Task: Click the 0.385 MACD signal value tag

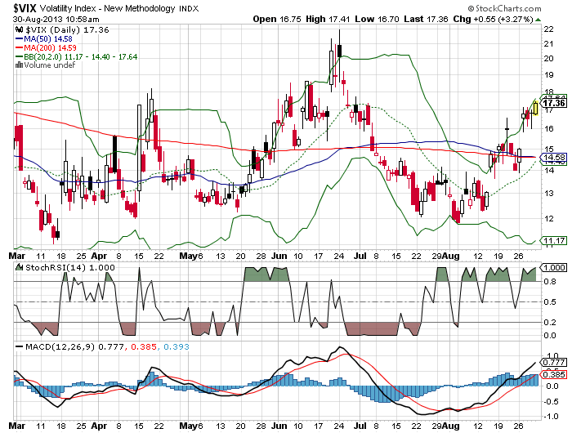Action: tap(554, 375)
